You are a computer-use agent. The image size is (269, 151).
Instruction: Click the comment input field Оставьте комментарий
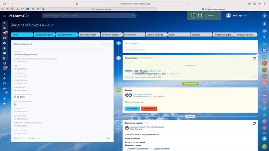pyautogui.click(x=190, y=50)
